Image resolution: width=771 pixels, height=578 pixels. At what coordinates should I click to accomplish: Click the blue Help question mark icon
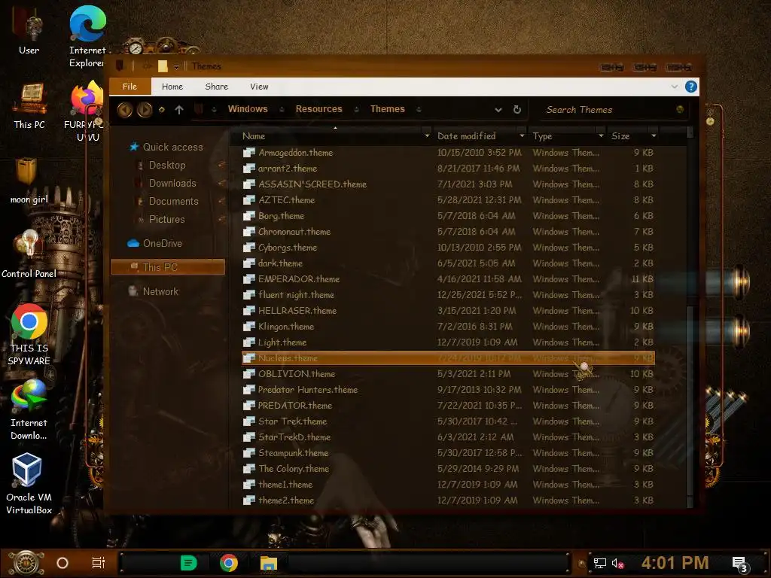pyautogui.click(x=690, y=87)
